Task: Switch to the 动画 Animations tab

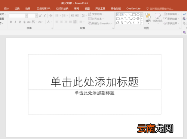Action: (28, 9)
